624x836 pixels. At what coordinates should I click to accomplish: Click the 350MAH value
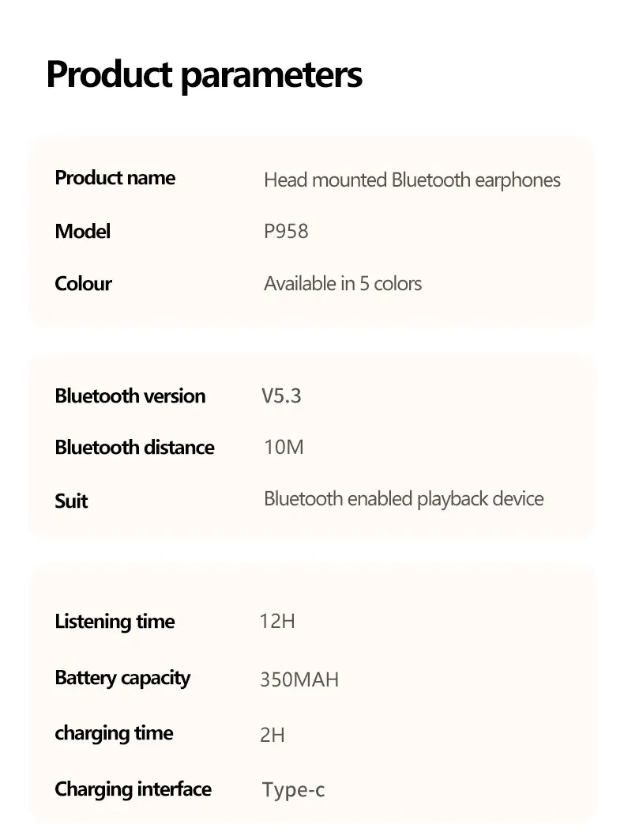tap(299, 679)
